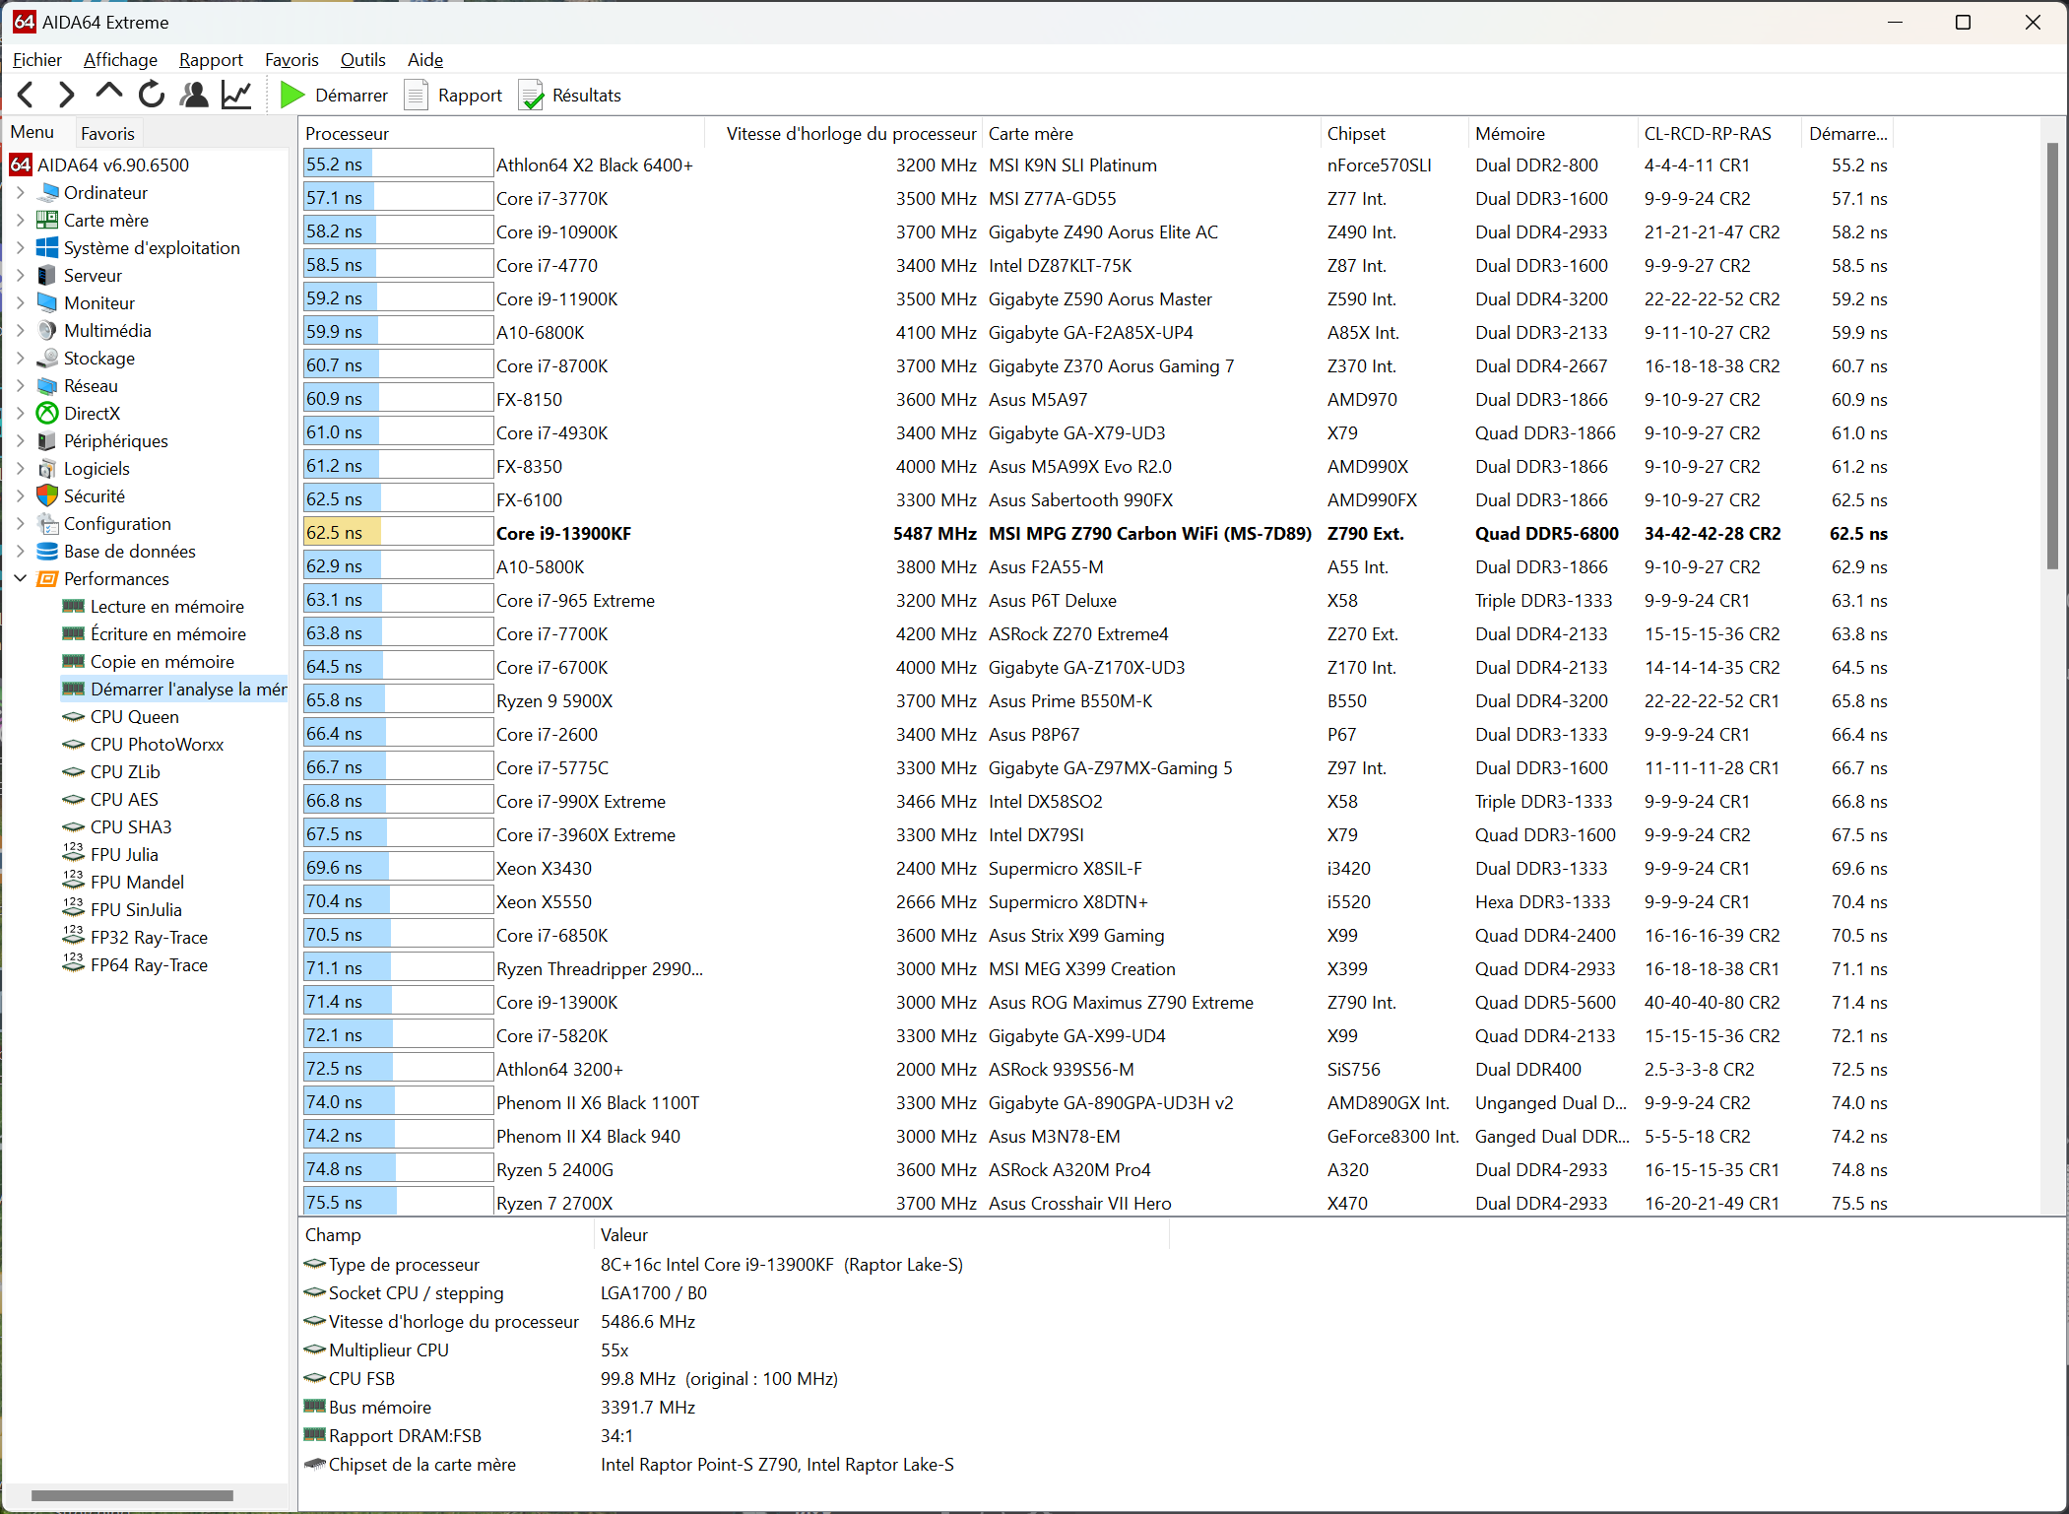Expand the Ordinateur tree node
Viewport: 2069px width, 1514px height.
(x=21, y=193)
